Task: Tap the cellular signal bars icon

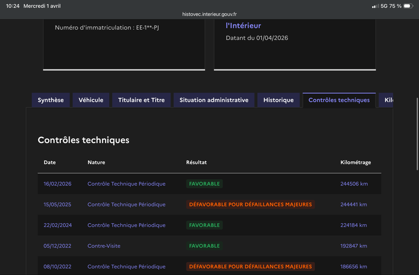Action: click(375, 6)
